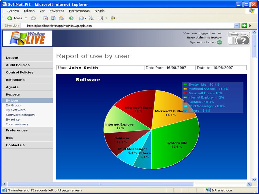This screenshot has height=194, width=259.
Task: Click the WinApp LIVE logo
Action: pos(28,38)
